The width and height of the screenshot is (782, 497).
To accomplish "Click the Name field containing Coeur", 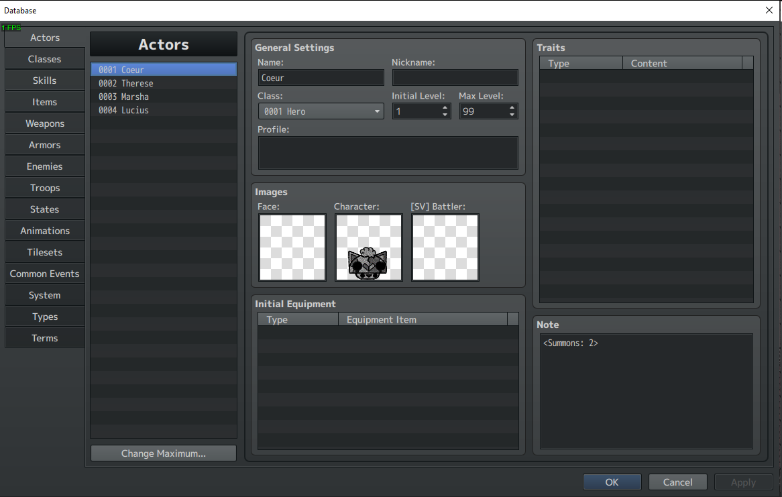I will [321, 78].
